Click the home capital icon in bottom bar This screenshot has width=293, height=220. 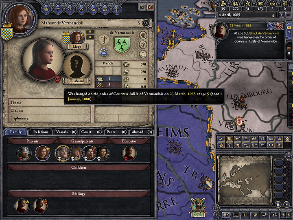coord(255,215)
